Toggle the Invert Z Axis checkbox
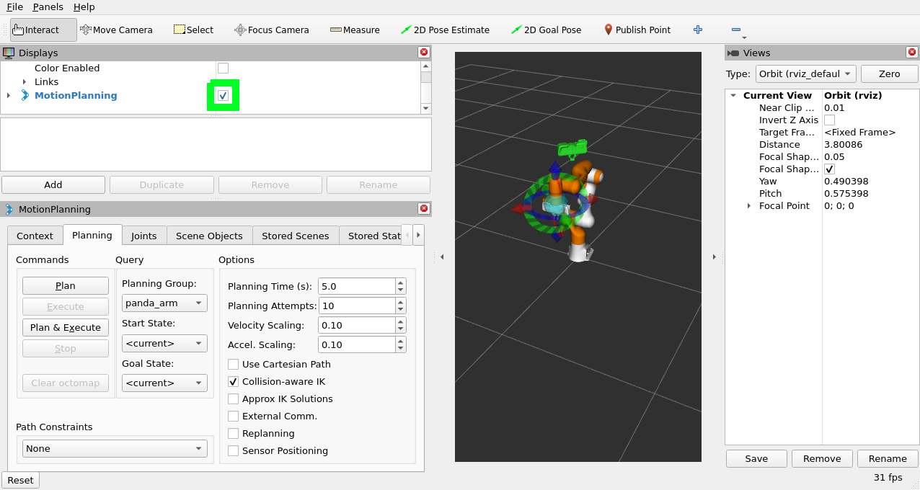Screen dimensions: 920x490 pos(829,120)
